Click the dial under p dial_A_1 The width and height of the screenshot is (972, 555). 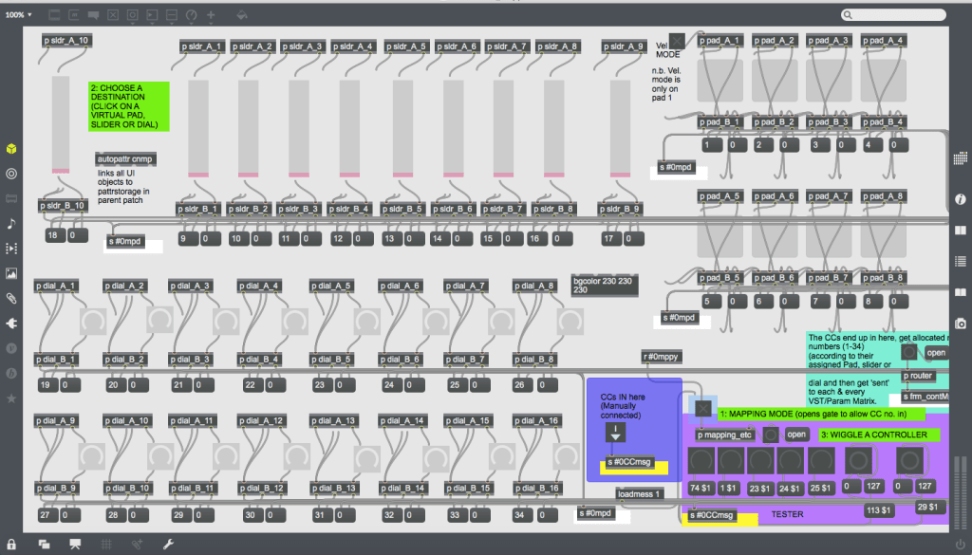(x=94, y=324)
